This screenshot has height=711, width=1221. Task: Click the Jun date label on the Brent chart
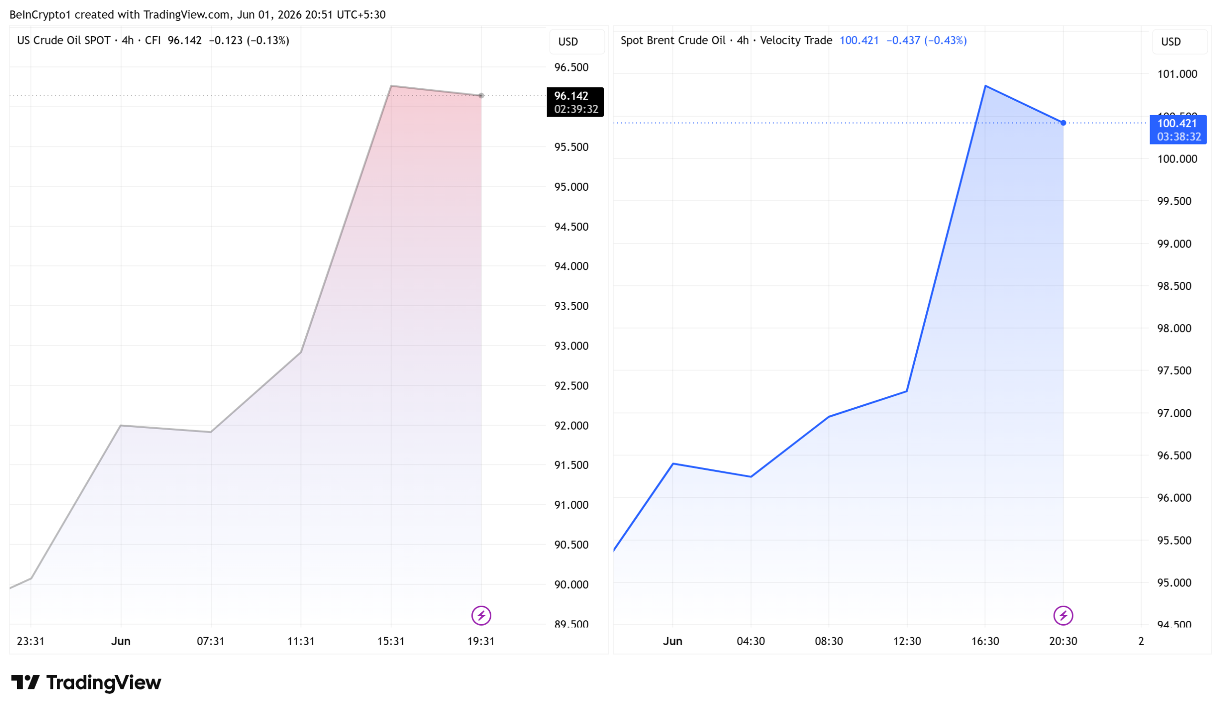673,641
